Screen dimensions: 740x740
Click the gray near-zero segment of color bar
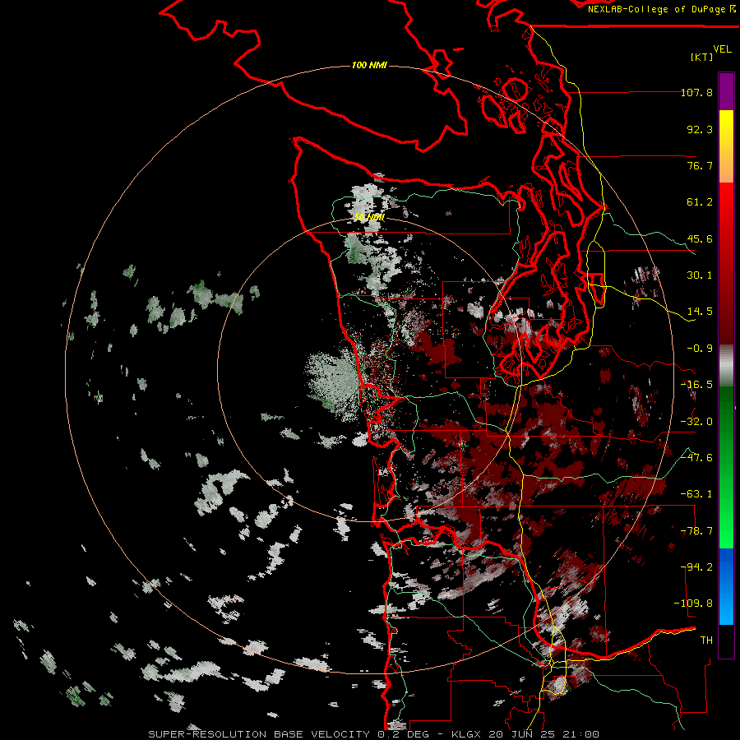tap(726, 366)
